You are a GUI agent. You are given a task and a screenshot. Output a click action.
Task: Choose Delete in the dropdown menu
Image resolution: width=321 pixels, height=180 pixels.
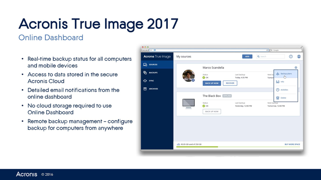point(286,98)
